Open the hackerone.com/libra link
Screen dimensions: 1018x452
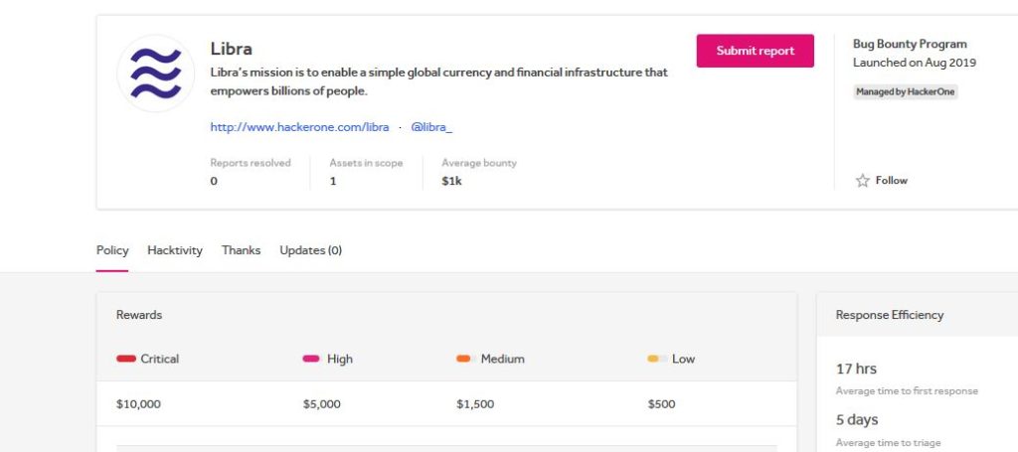(299, 127)
